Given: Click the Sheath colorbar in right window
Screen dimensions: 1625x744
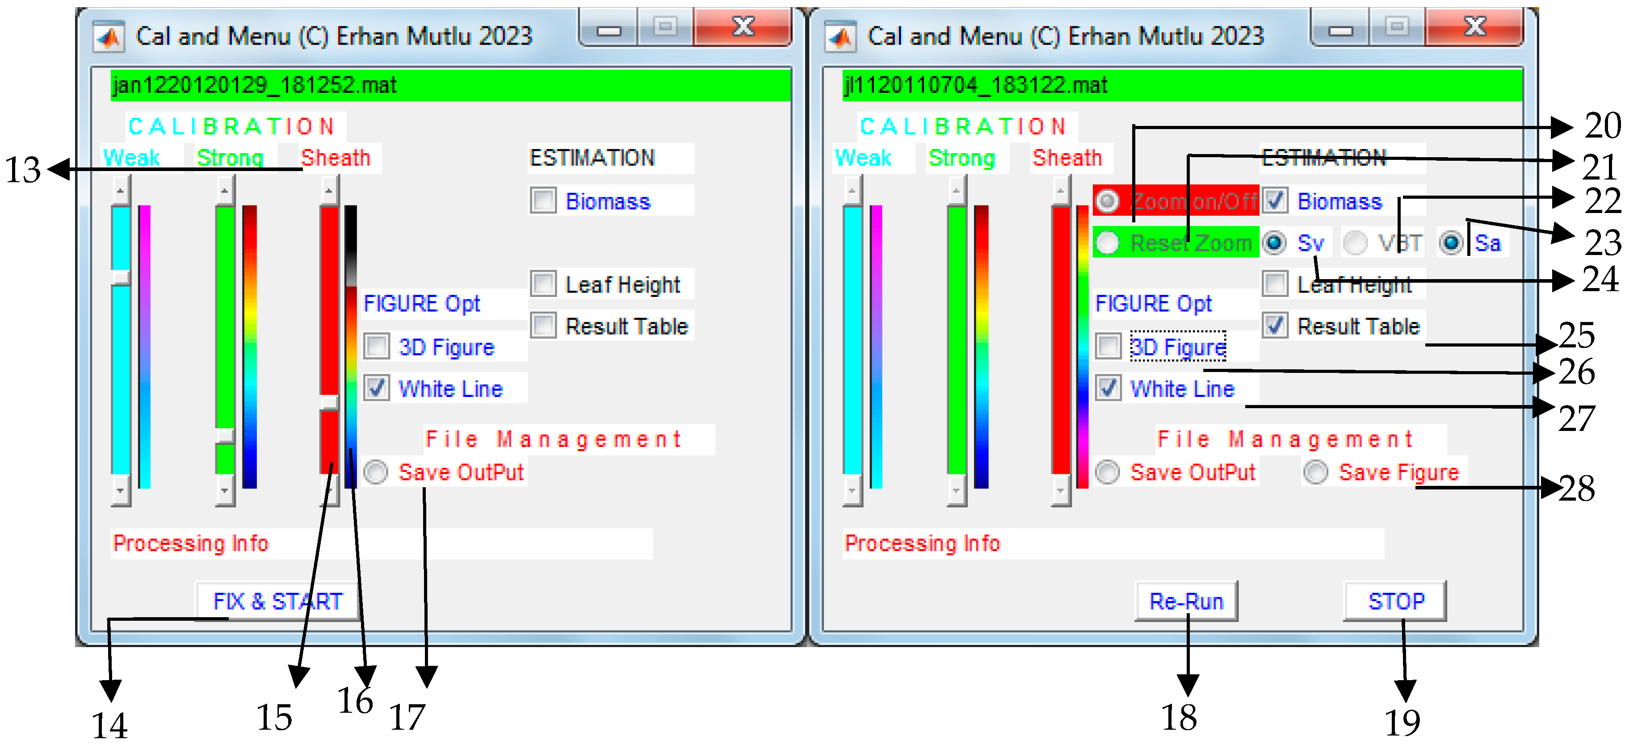Looking at the screenshot, I should tap(1083, 346).
